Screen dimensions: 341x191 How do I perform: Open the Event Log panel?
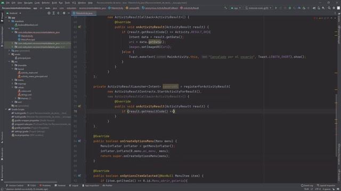click(x=307, y=186)
